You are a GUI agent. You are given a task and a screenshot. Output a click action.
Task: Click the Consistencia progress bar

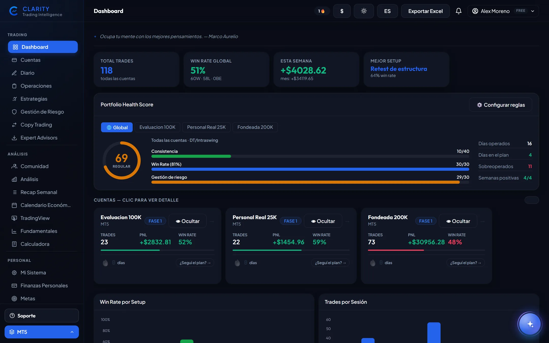(310, 156)
